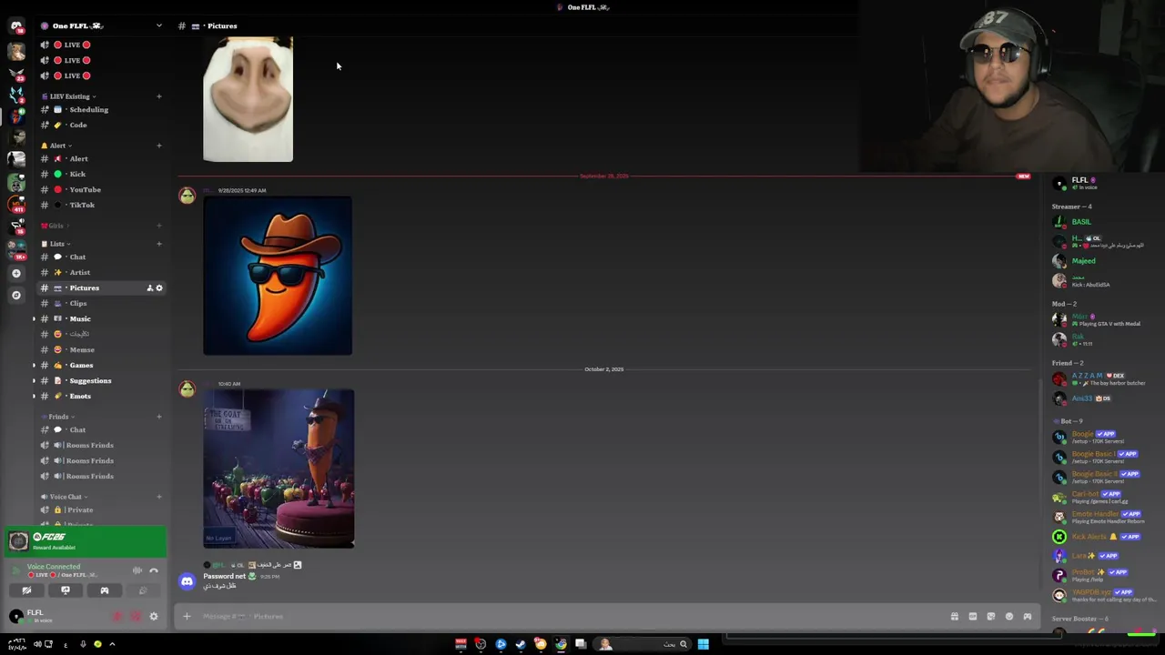The width and height of the screenshot is (1165, 655).
Task: Expand threads under Emots channel
Action: 35,396
